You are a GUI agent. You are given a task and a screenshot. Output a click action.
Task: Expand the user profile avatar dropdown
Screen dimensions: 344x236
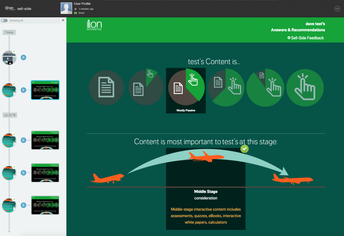tap(66, 8)
